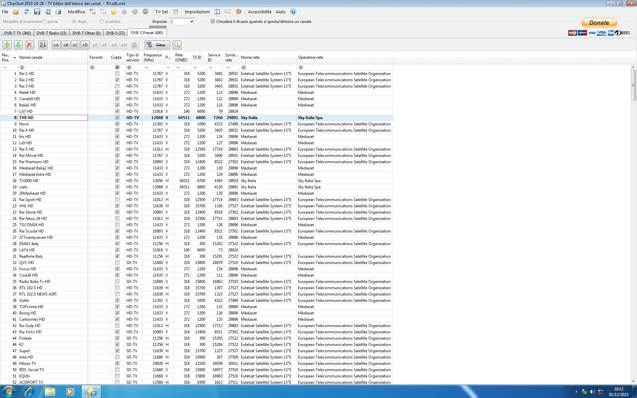Click the Donate button
Image resolution: width=637 pixels, height=398 pixels.
pos(599,23)
